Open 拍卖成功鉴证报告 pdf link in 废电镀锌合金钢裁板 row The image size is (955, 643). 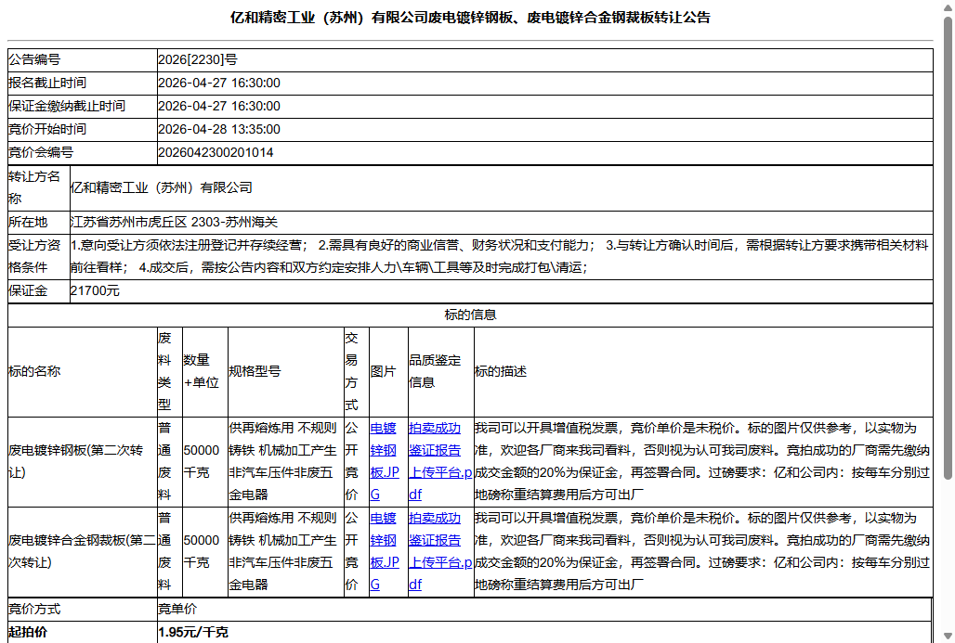pos(439,551)
